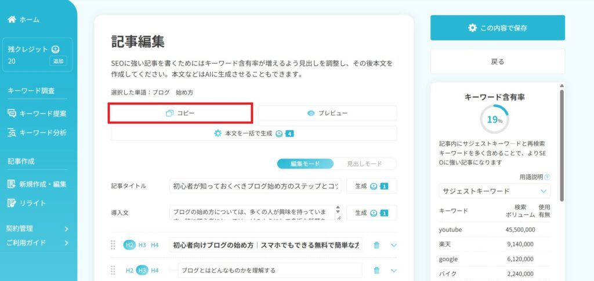This screenshot has height=281, width=594.
Task: Click the 用語説明 help icon
Action: [x=548, y=177]
